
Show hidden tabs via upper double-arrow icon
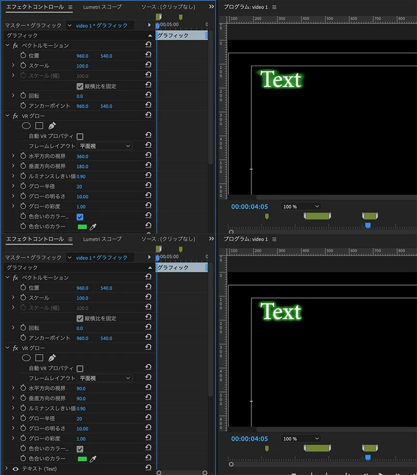(212, 7)
